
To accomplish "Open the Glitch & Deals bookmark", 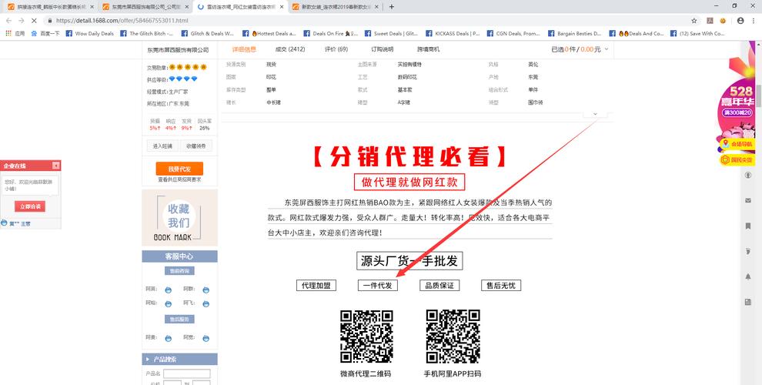I will [208, 34].
